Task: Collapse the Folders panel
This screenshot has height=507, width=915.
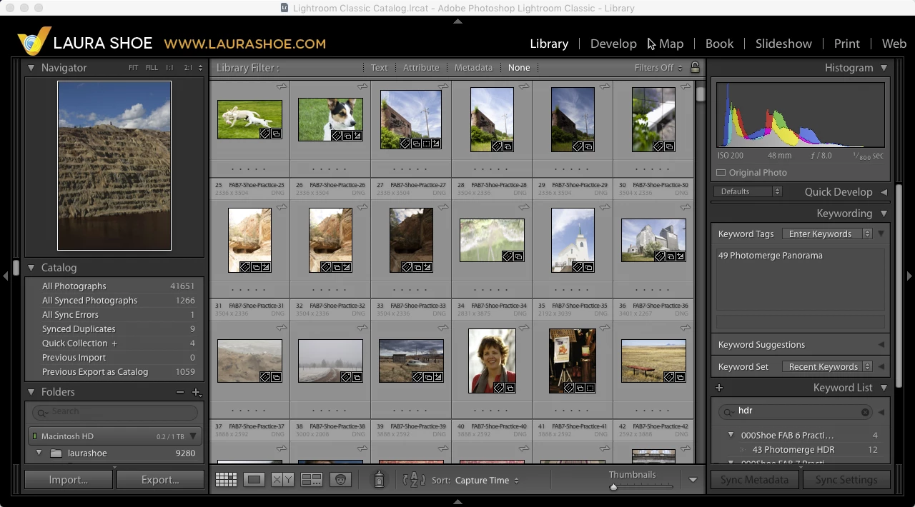Action: click(x=31, y=392)
